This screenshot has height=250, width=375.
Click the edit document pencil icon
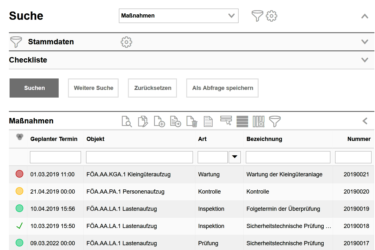tap(143, 121)
